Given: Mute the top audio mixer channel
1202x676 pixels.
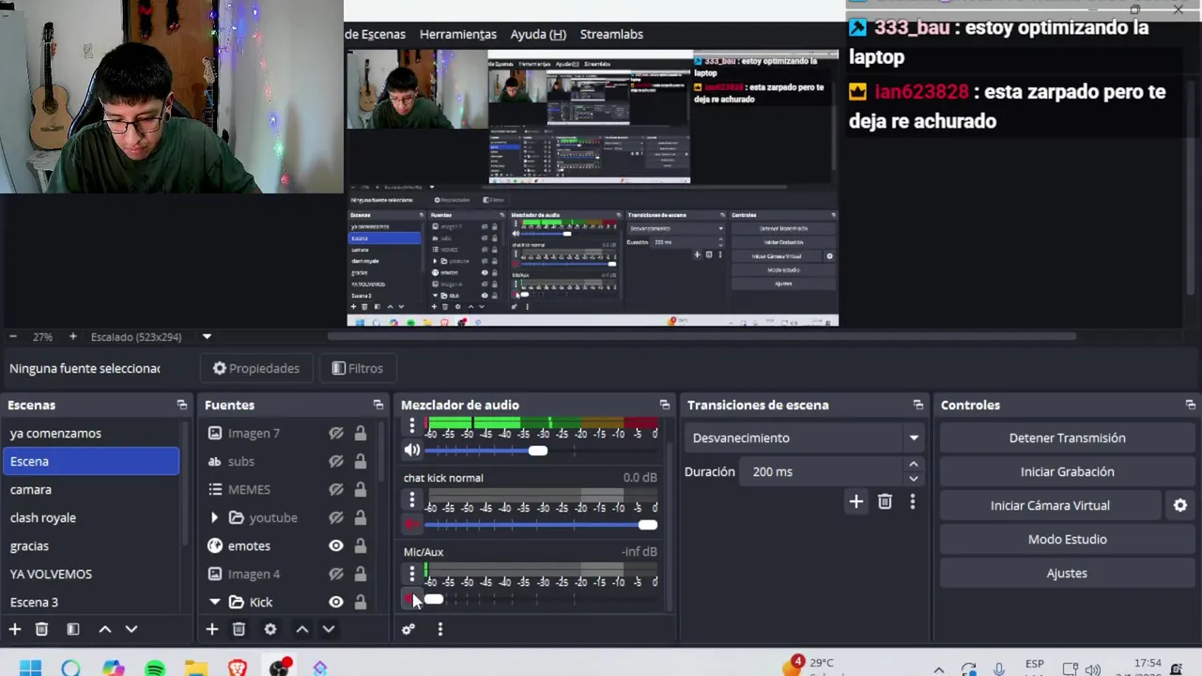Looking at the screenshot, I should [x=411, y=451].
